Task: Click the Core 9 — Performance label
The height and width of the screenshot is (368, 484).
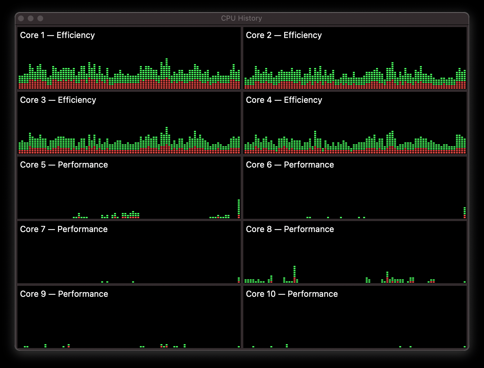Action: (x=64, y=294)
